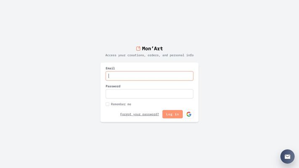Image resolution: width=299 pixels, height=168 pixels.
Task: Tick the Remember me checkbox
Action: coord(108,104)
